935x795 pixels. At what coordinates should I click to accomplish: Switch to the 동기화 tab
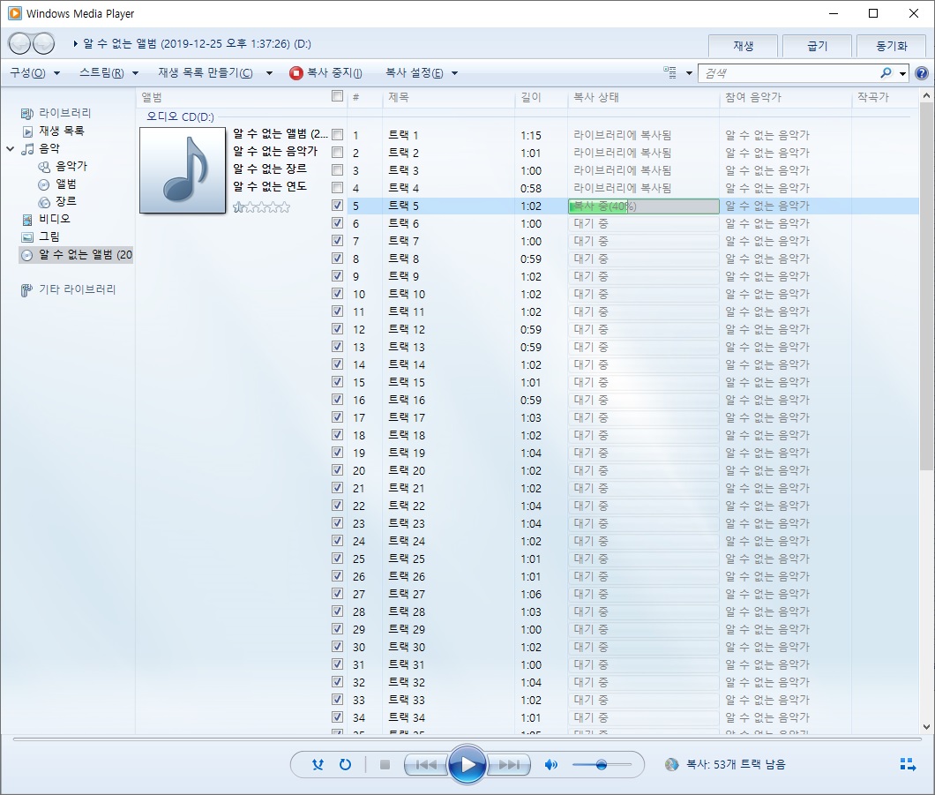(891, 46)
